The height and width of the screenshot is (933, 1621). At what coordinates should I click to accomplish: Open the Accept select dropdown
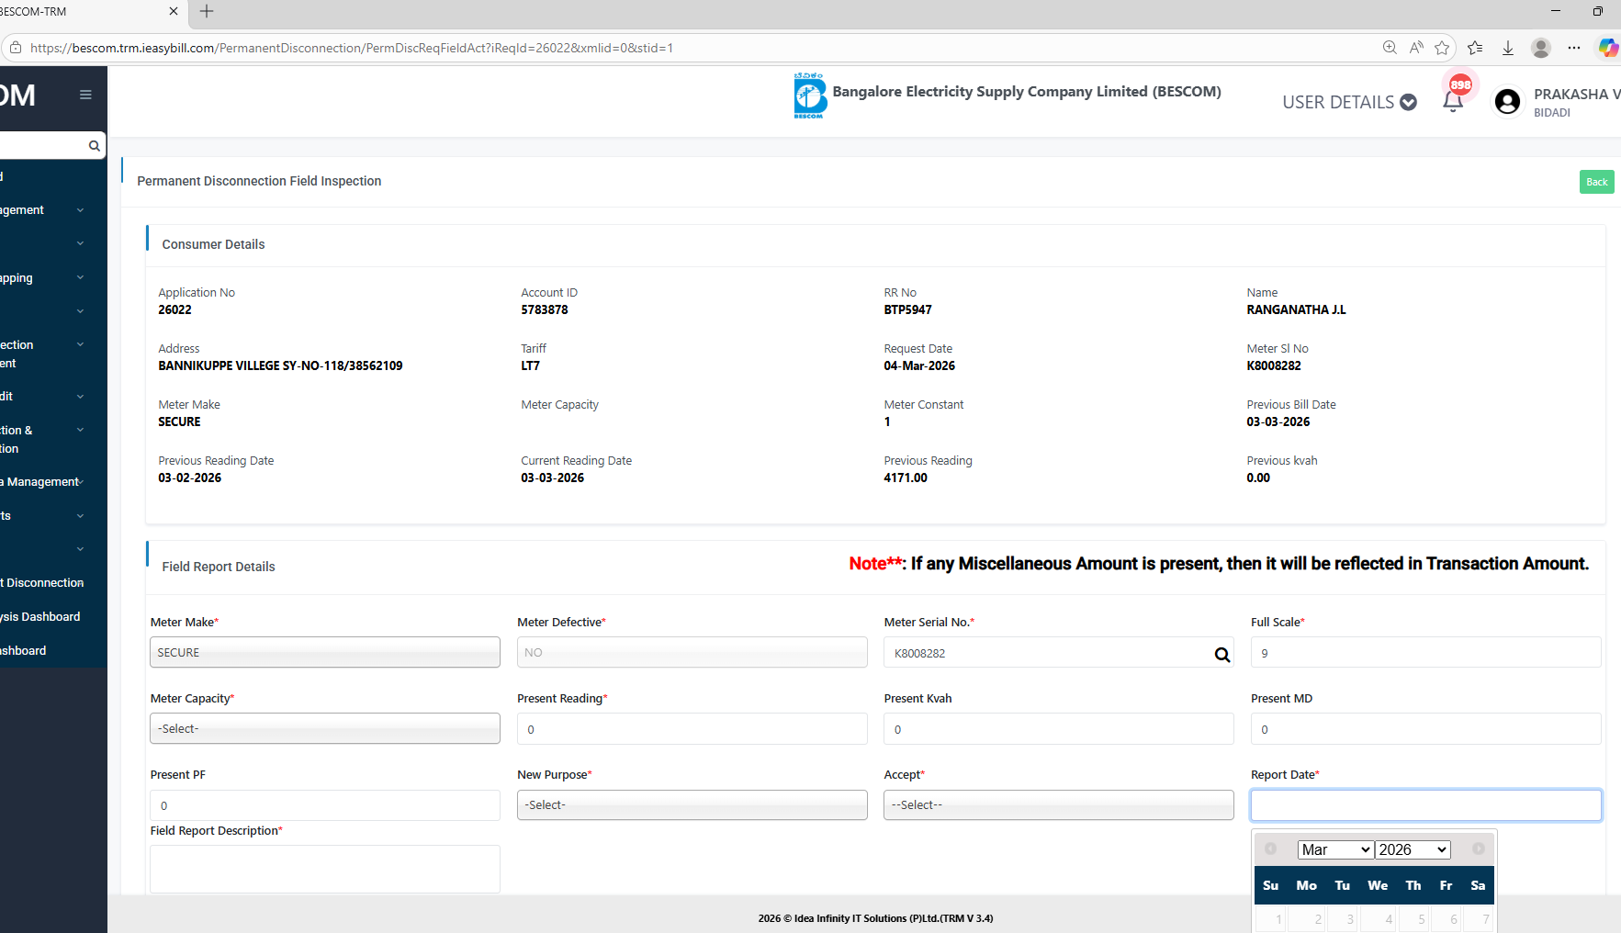(1059, 804)
